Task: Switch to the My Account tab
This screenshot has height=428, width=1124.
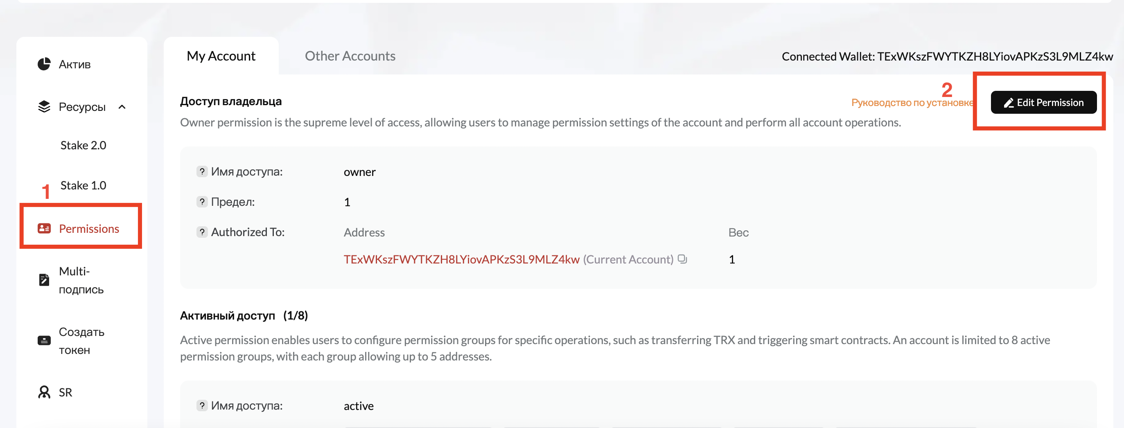Action: (221, 56)
